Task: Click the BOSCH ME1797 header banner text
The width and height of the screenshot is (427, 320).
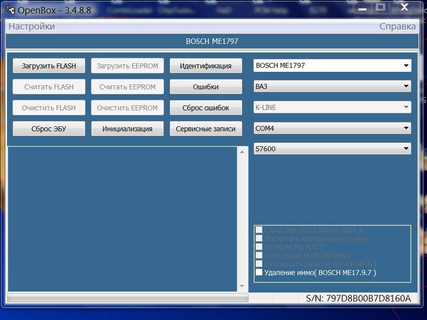Action: point(212,41)
